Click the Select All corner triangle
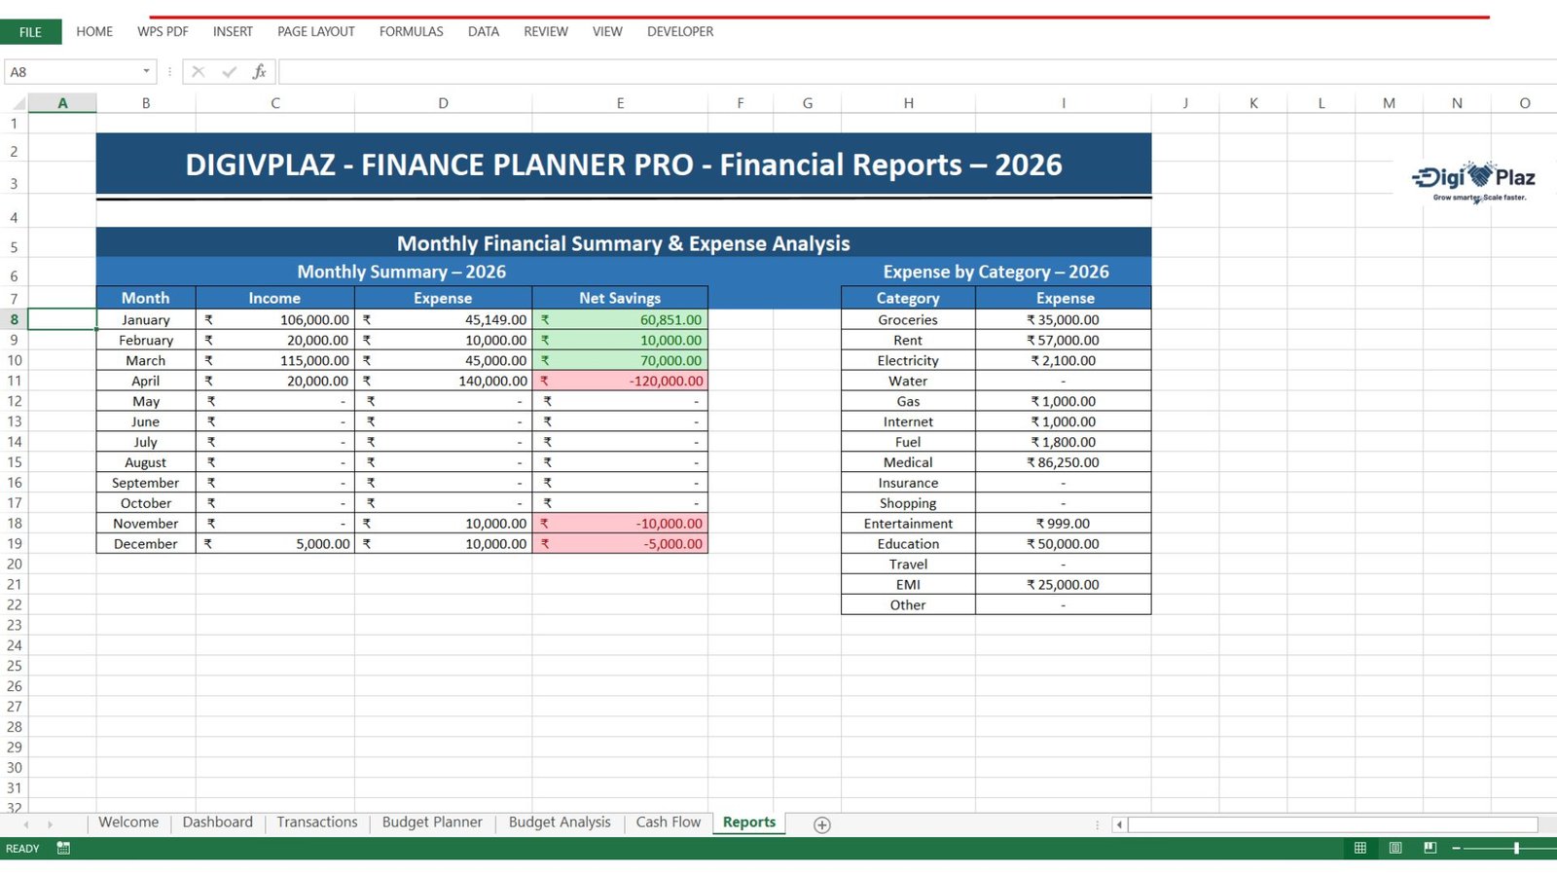This screenshot has height=876, width=1557. click(x=18, y=103)
